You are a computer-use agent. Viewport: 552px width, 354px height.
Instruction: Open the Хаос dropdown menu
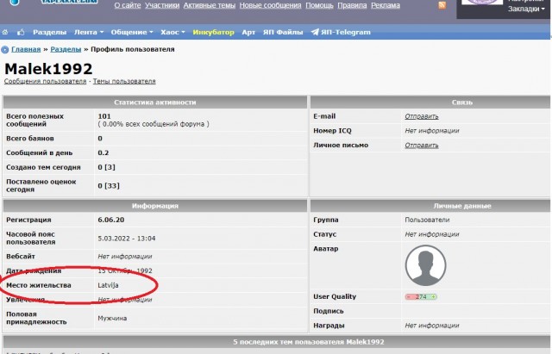(x=172, y=32)
